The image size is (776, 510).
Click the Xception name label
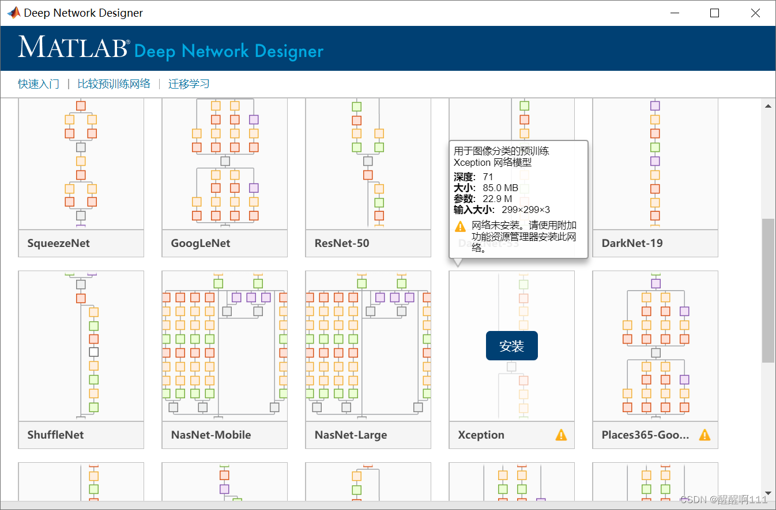pos(481,435)
